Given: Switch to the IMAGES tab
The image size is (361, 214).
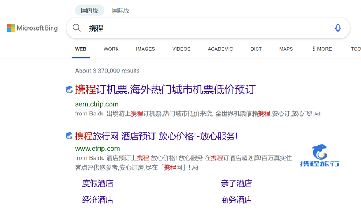Looking at the screenshot, I should pyautogui.click(x=145, y=49).
